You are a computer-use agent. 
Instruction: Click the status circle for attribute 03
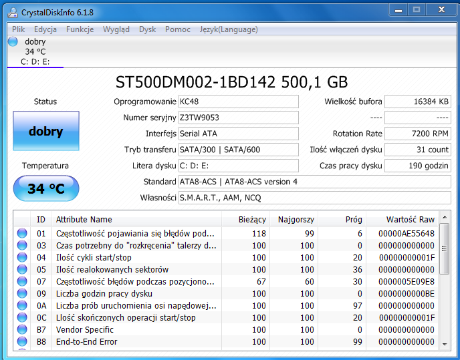22,245
